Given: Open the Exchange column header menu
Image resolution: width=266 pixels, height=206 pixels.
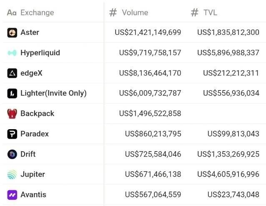Looking at the screenshot, I should (37, 12).
